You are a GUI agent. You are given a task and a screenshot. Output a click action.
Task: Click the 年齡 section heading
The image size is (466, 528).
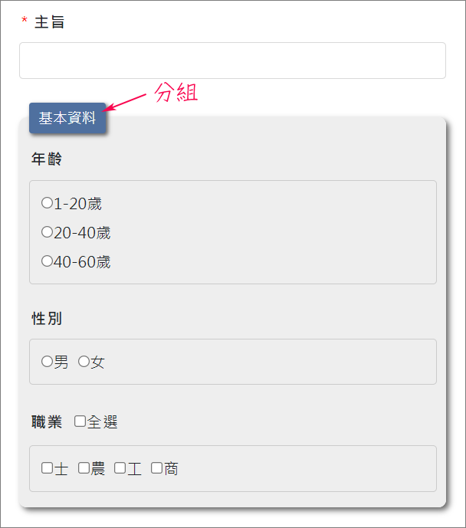pyautogui.click(x=47, y=159)
